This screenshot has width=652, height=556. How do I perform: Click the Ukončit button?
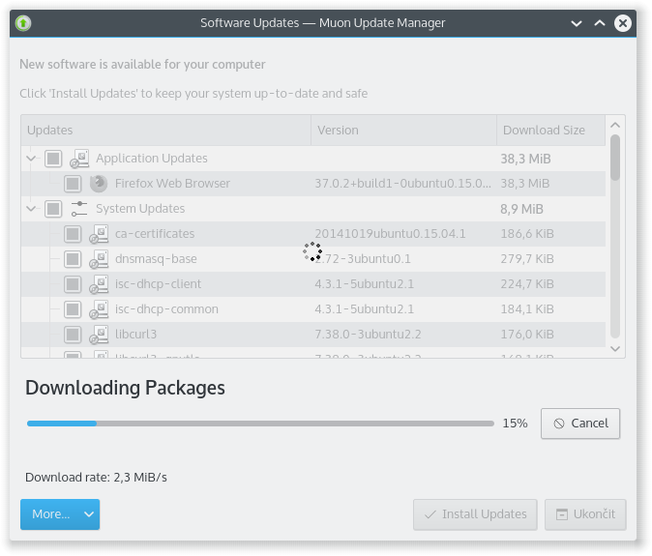click(585, 514)
